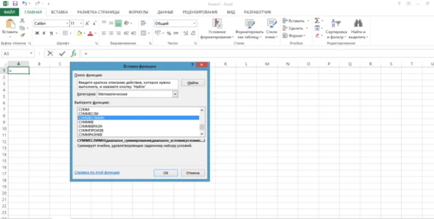Viewport: 434px width, 219px height.
Task: Expand the Категория Математические dropdown
Action: tap(175, 94)
